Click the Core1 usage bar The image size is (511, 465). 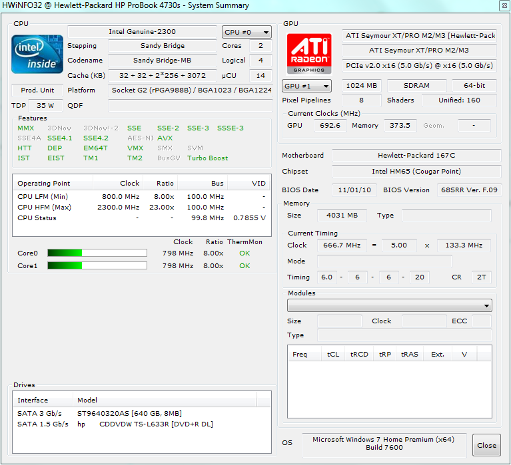click(x=97, y=265)
